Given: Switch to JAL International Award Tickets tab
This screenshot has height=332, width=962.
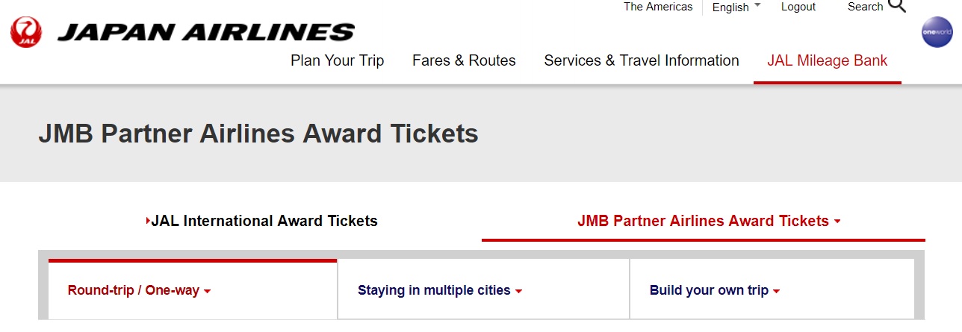Looking at the screenshot, I should 264,221.
